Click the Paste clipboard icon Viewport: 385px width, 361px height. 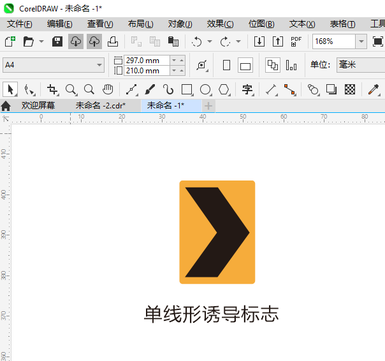pos(173,41)
